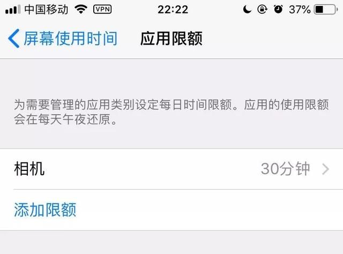Viewport: 343px width, 254px height.
Task: Tap the daily limit description text
Action: tap(171, 111)
